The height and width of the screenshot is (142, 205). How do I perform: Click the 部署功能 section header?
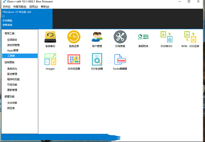pyautogui.click(x=10, y=96)
